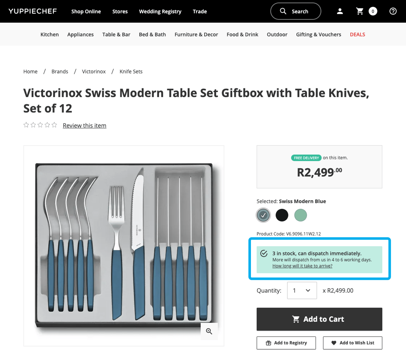Click the account profile icon
The image size is (406, 353).
tap(340, 11)
